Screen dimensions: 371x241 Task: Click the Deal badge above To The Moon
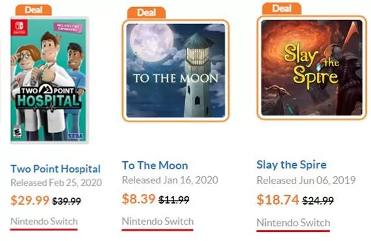tap(146, 13)
